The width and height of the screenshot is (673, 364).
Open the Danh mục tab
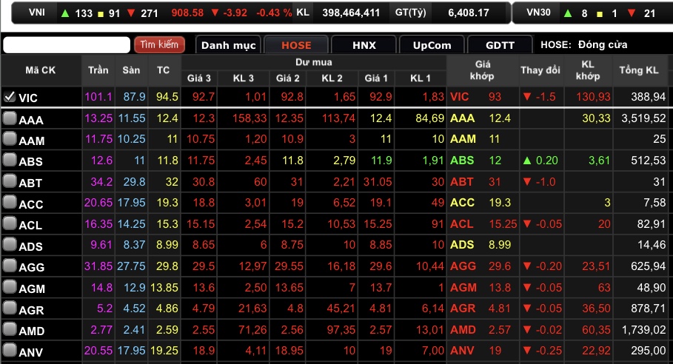pyautogui.click(x=229, y=45)
